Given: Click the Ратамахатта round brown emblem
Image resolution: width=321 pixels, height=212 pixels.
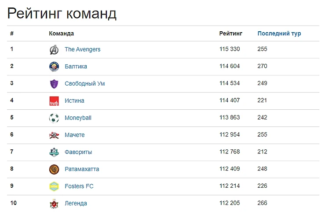Looking at the screenshot, I should (x=54, y=169).
